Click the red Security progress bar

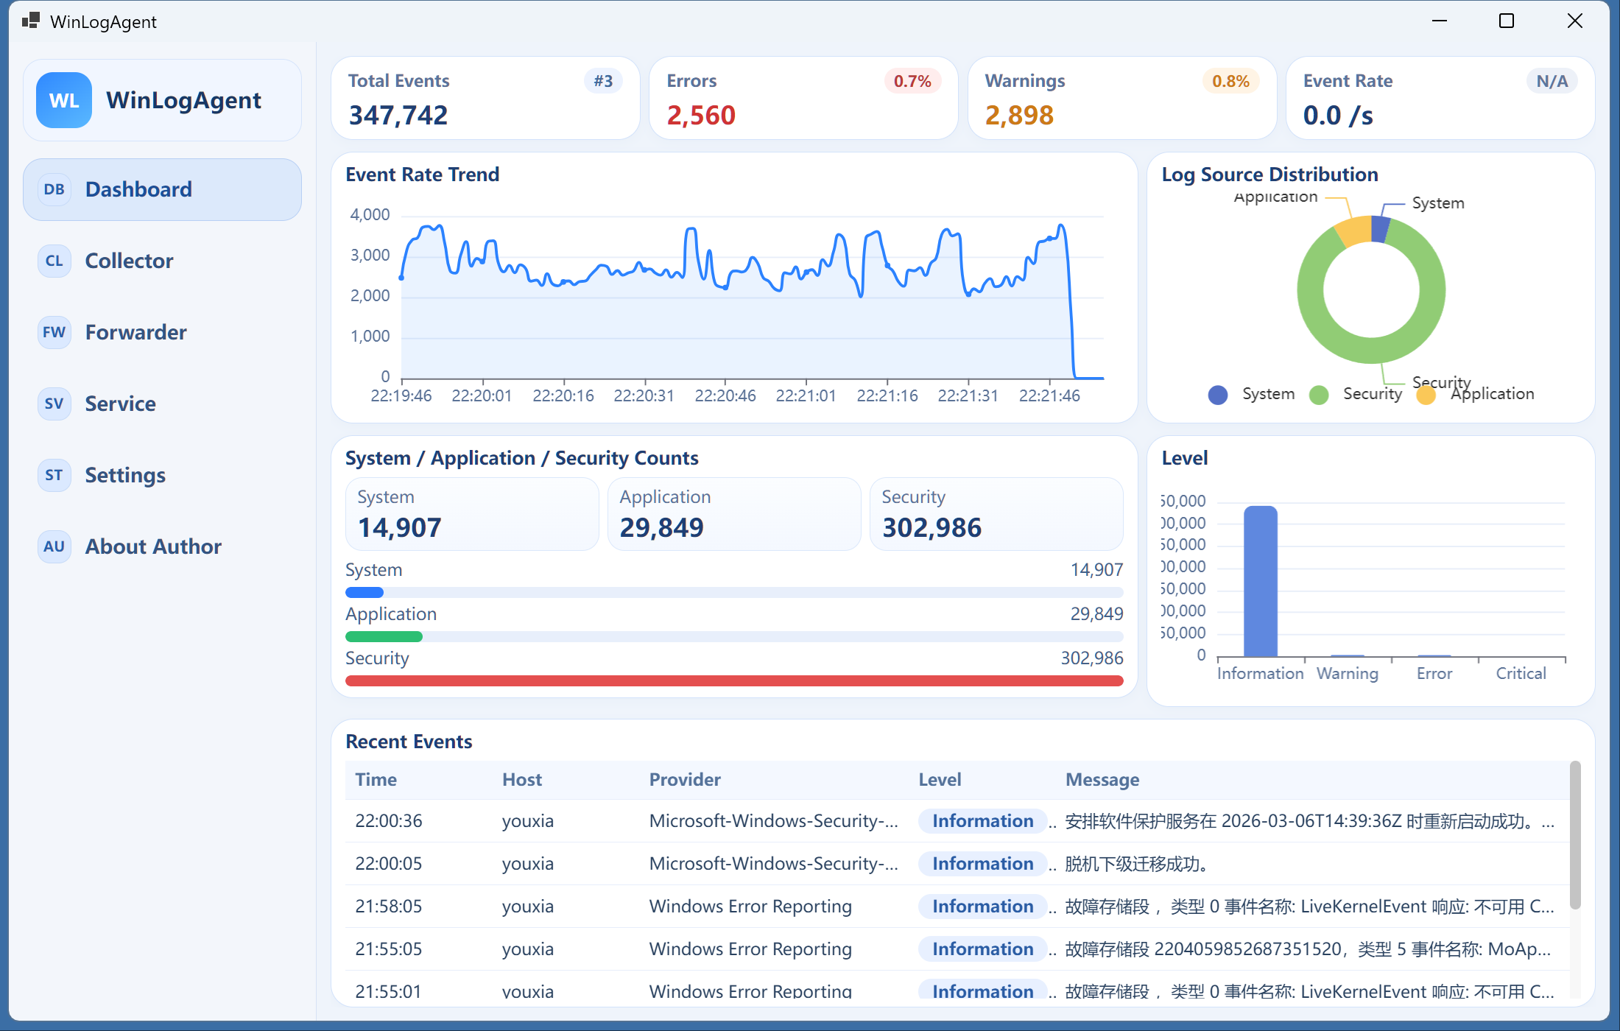pos(733,680)
